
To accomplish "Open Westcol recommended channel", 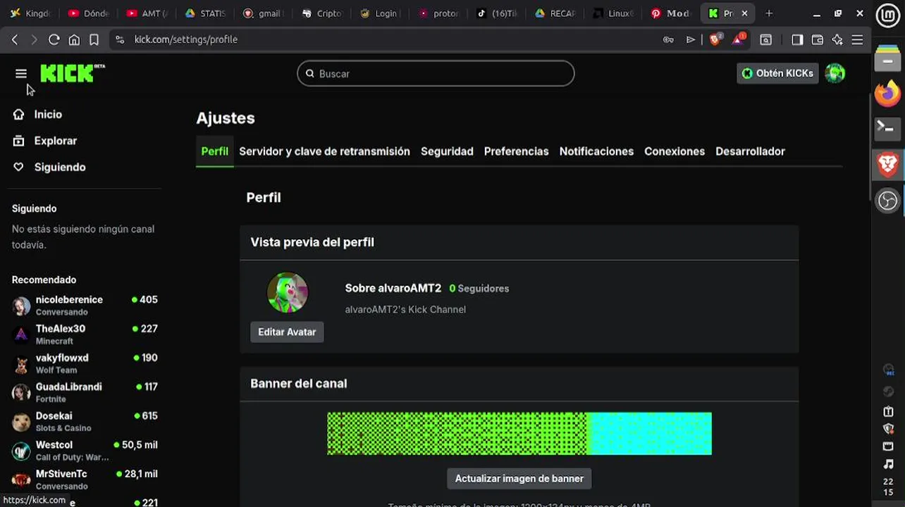I will 85,451.
